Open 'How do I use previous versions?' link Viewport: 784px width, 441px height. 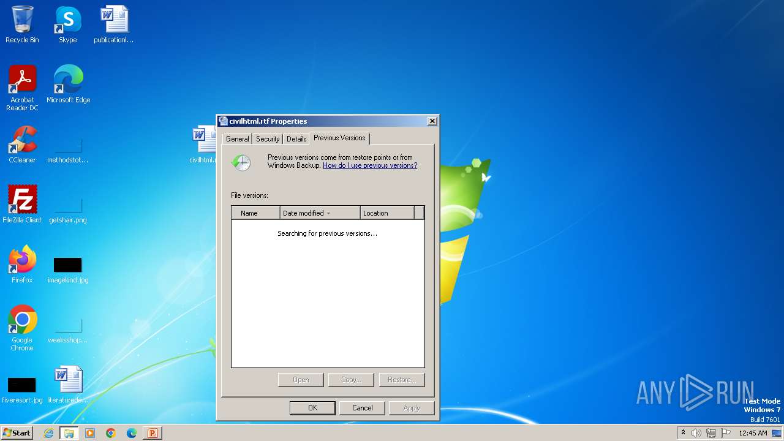[x=370, y=165]
